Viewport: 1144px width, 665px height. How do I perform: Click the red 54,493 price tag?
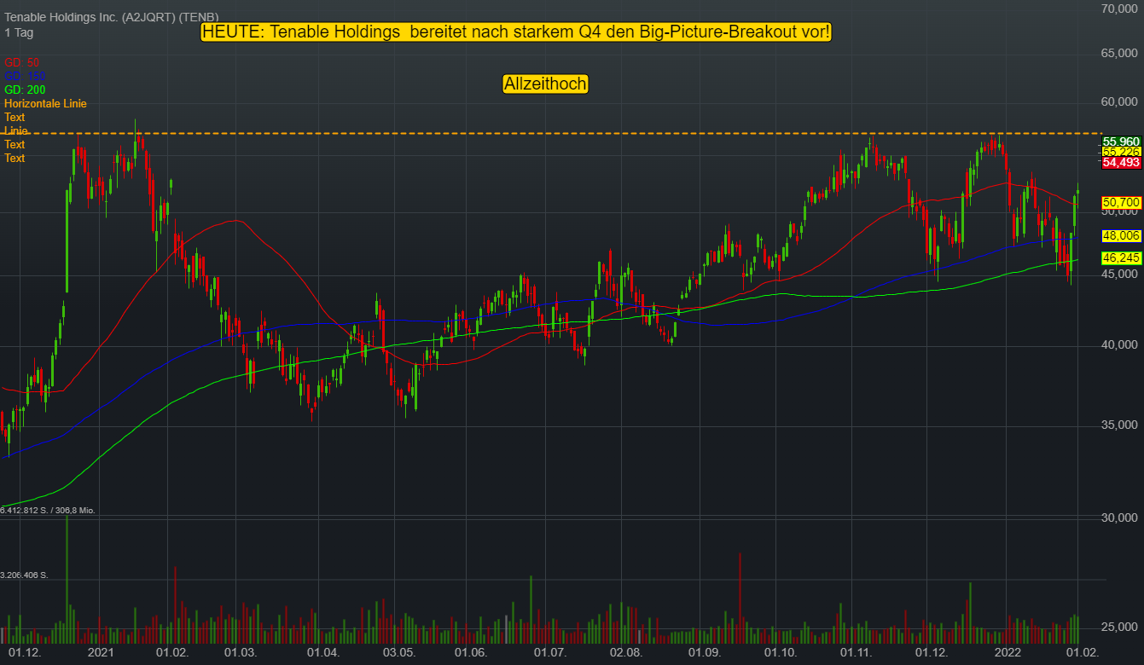(x=1121, y=162)
